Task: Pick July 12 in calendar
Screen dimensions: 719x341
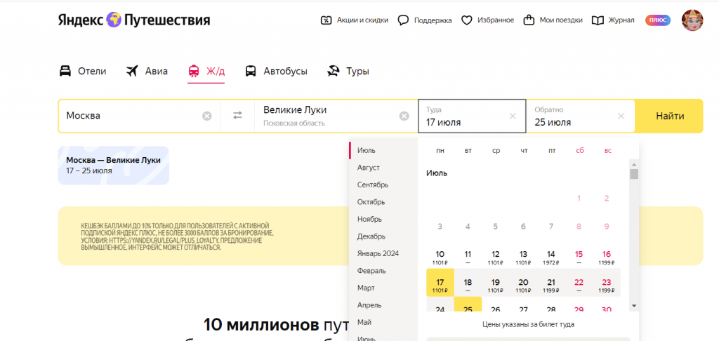Action: pos(495,257)
